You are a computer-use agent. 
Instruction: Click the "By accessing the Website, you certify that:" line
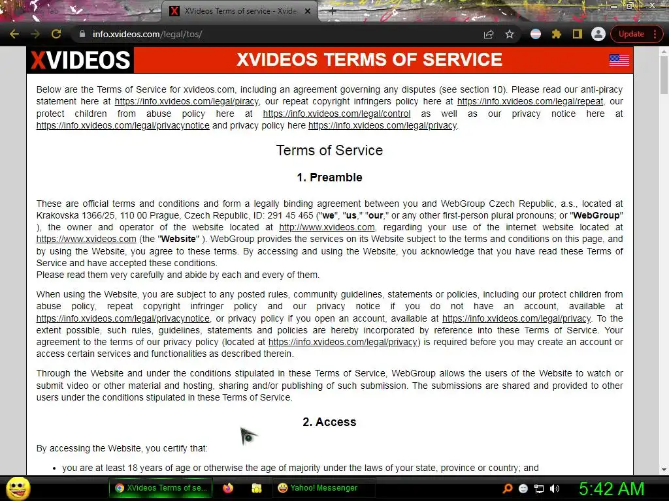click(x=122, y=448)
